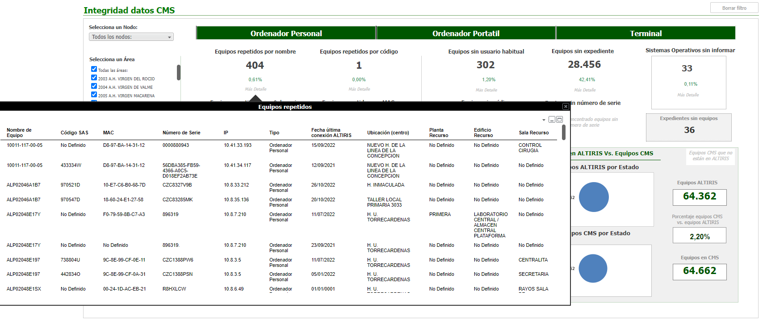Viewport: 763px width, 320px height.
Task: Uncheck 2005 A.H. VIRGEN MACARENA
Action: pos(94,95)
